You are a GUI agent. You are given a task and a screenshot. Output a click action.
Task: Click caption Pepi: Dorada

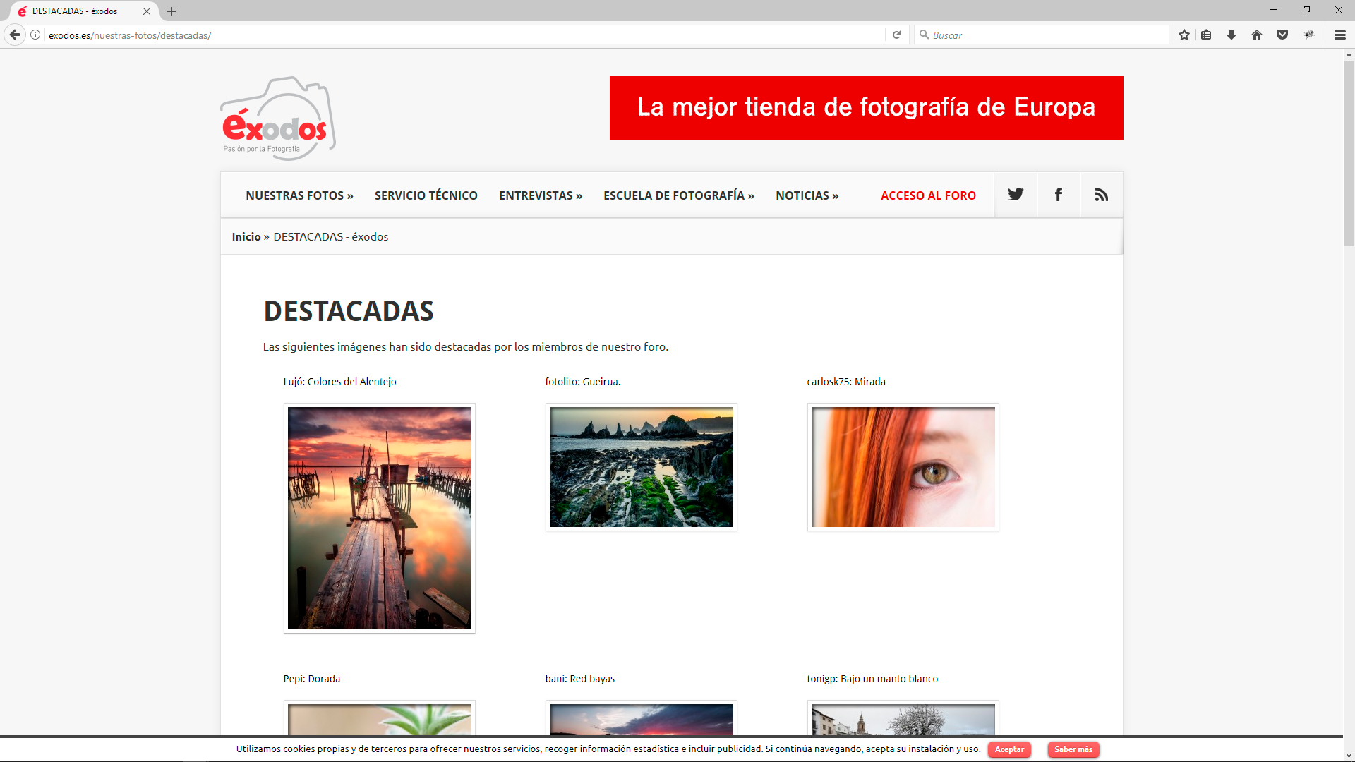click(311, 679)
